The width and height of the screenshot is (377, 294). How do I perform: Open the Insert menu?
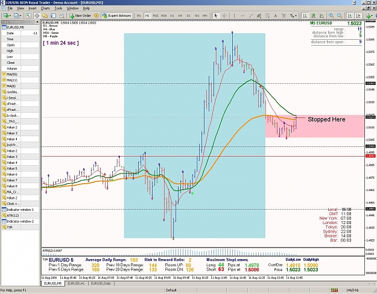pos(33,8)
